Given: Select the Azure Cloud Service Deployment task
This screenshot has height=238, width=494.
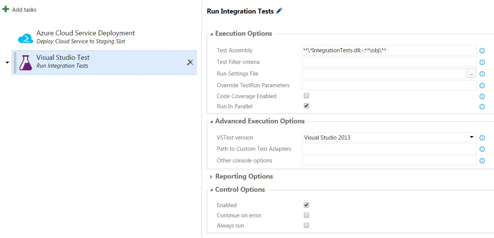Looking at the screenshot, I should pyautogui.click(x=85, y=37).
